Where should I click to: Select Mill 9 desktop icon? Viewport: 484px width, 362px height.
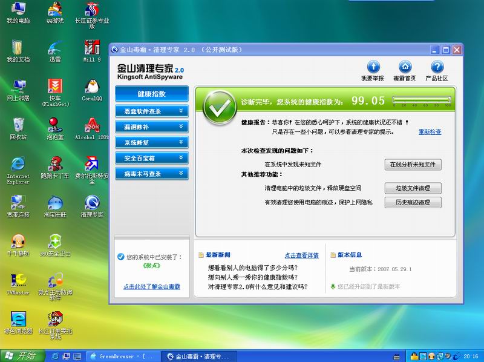tap(92, 51)
